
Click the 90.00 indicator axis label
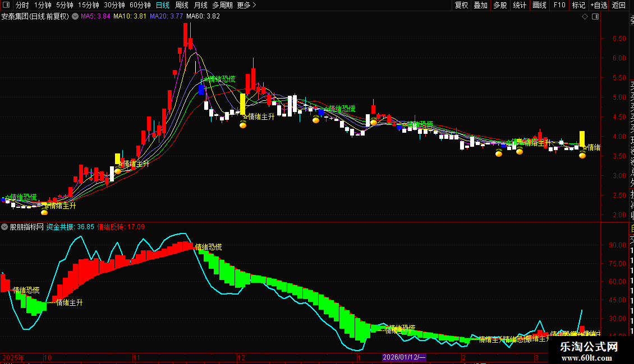[x=617, y=245]
